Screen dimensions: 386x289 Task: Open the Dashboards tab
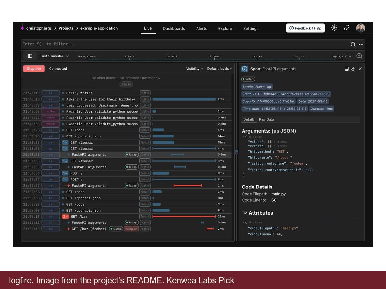pyautogui.click(x=174, y=28)
